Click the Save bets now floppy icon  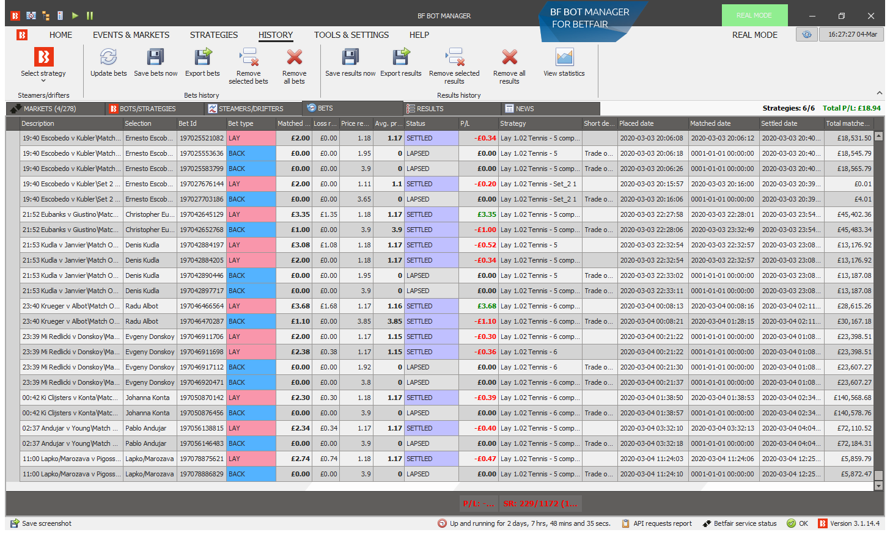[x=155, y=57]
